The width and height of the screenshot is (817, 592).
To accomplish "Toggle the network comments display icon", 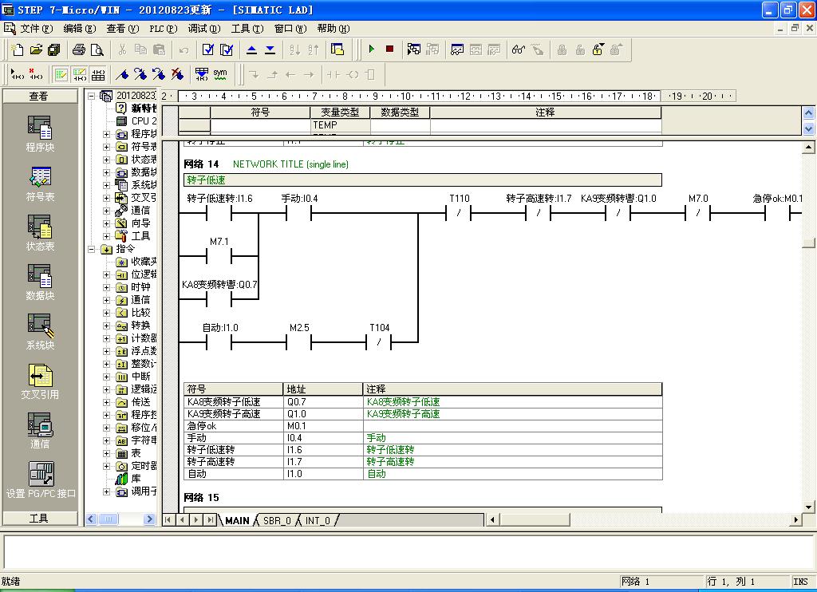I will tap(79, 74).
